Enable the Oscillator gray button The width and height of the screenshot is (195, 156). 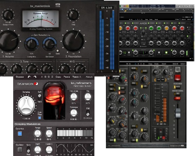click(x=20, y=150)
